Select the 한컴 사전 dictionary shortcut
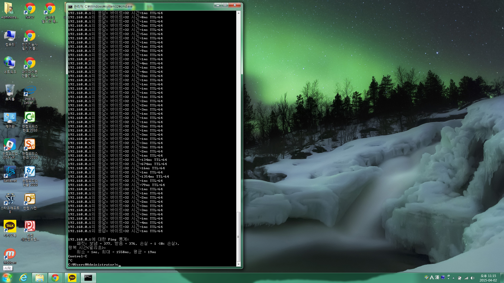The width and height of the screenshot is (504, 283). (30, 202)
